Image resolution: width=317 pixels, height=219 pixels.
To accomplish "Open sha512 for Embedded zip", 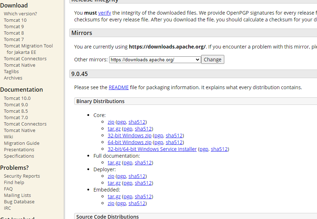I will [x=137, y=203].
